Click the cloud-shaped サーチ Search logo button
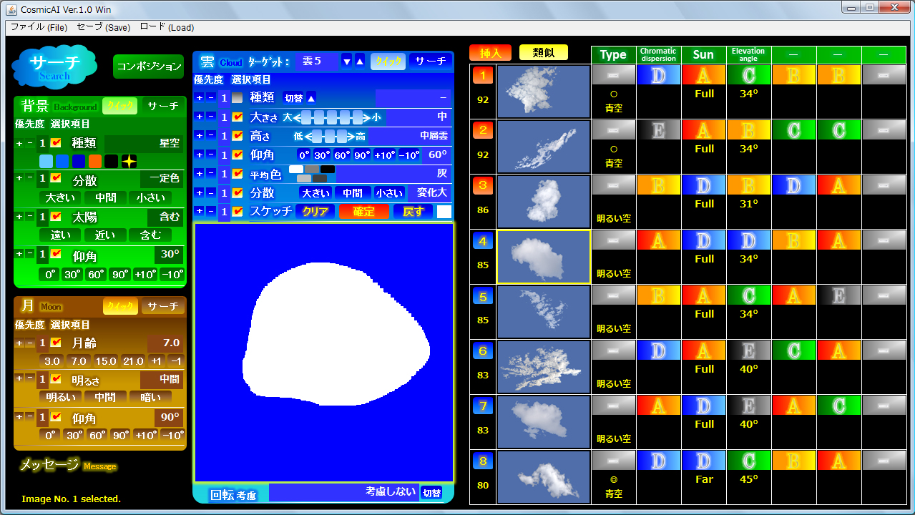The image size is (915, 515). pyautogui.click(x=54, y=67)
